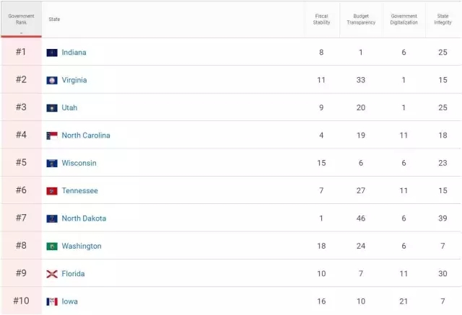Open the Wisconsin state link

(x=79, y=163)
